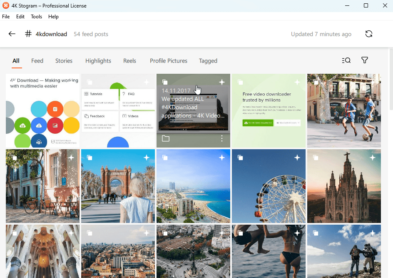The width and height of the screenshot is (393, 278).
Task: Click the multi-photo icon on the triumphal arch photo
Action: point(90,158)
